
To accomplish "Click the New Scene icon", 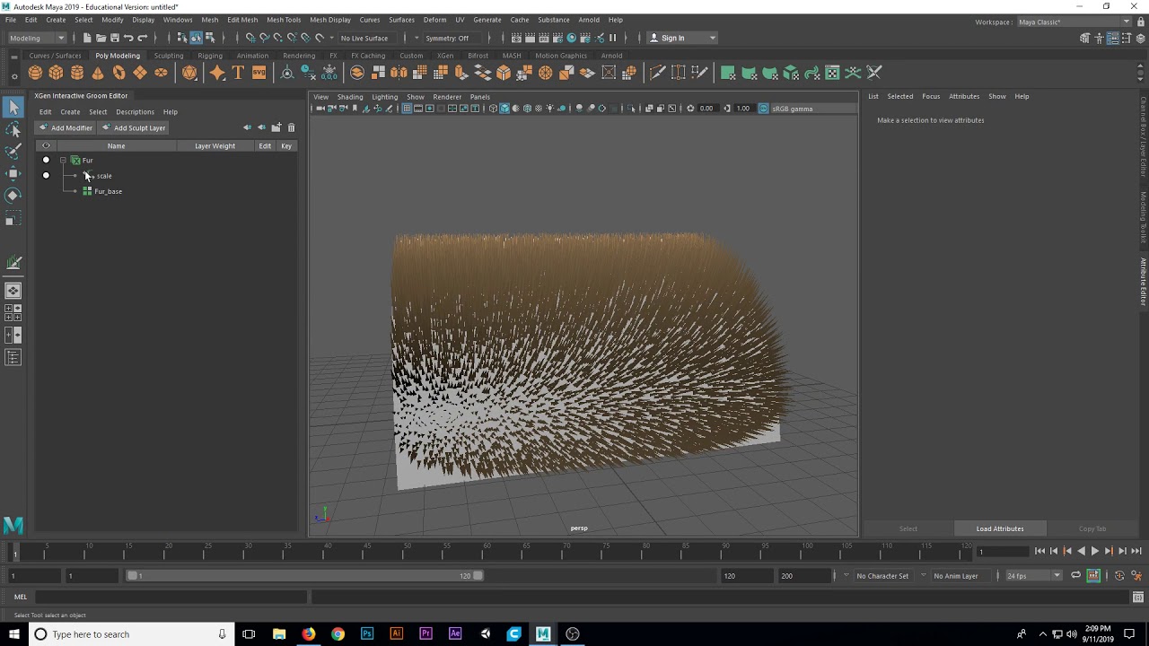I will [87, 38].
